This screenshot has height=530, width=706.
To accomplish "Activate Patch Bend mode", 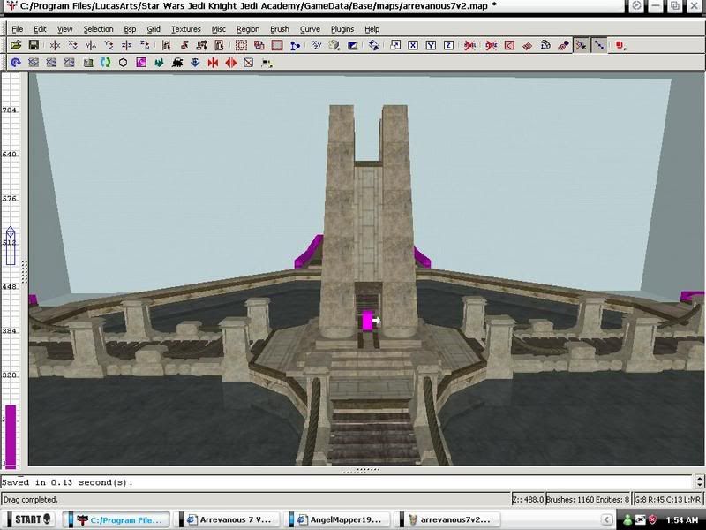I will [x=545, y=45].
